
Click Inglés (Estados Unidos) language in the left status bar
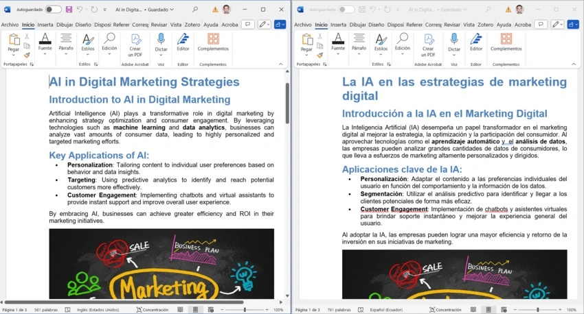coord(98,309)
